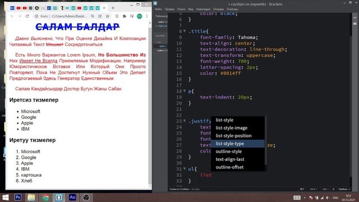Screen dimensions: 359x202
Task: Open Photoshop from the taskbar
Action: click(18, 198)
